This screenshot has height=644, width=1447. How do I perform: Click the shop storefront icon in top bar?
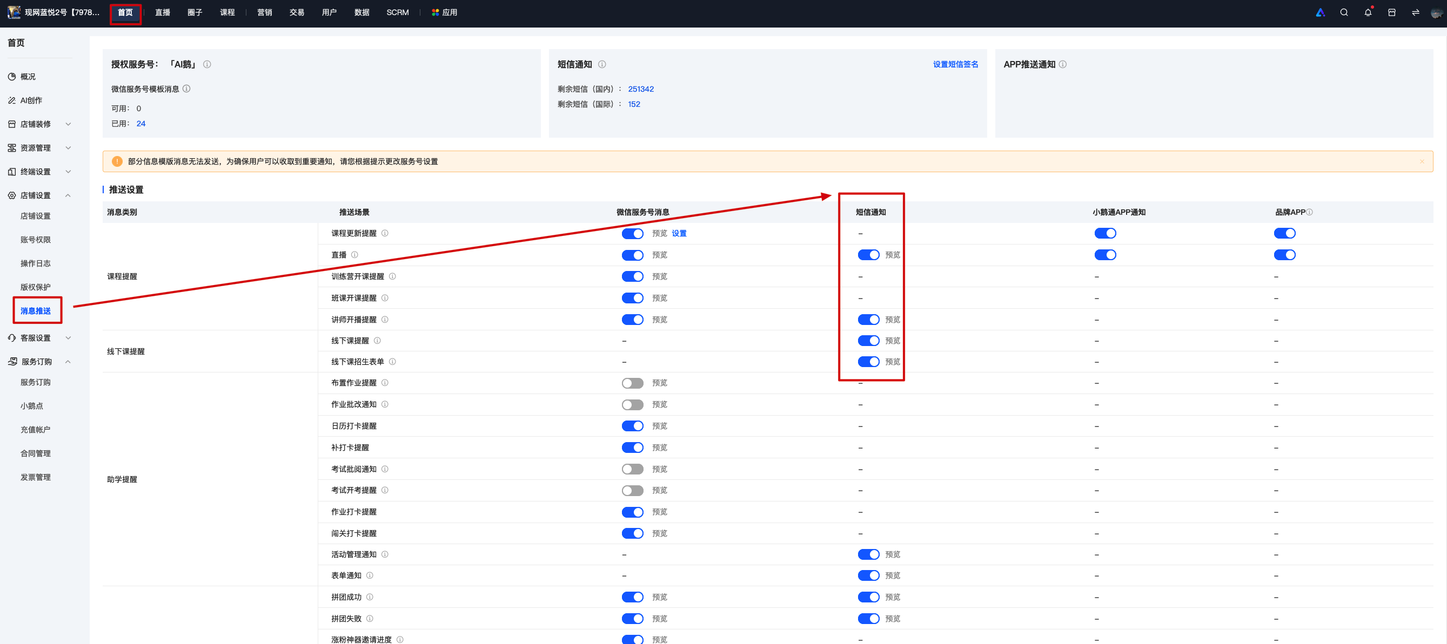tap(1391, 12)
